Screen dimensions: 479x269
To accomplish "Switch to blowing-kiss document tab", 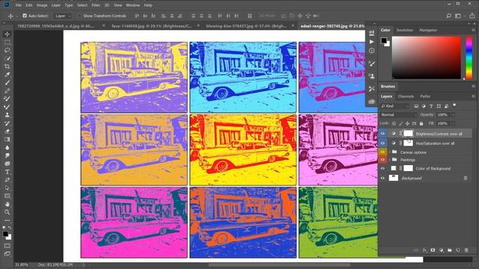I will [x=246, y=26].
